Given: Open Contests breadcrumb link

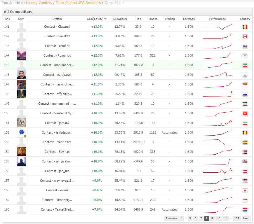Looking at the screenshot, I should tap(45, 3).
